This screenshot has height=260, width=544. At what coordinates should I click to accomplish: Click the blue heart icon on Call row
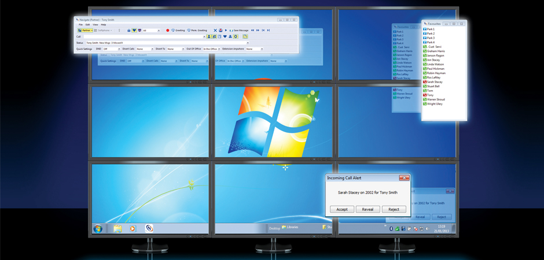click(x=225, y=36)
